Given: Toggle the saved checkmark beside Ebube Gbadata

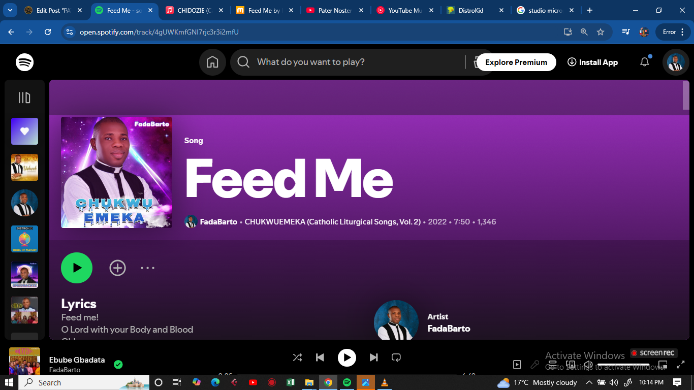Looking at the screenshot, I should tap(118, 364).
